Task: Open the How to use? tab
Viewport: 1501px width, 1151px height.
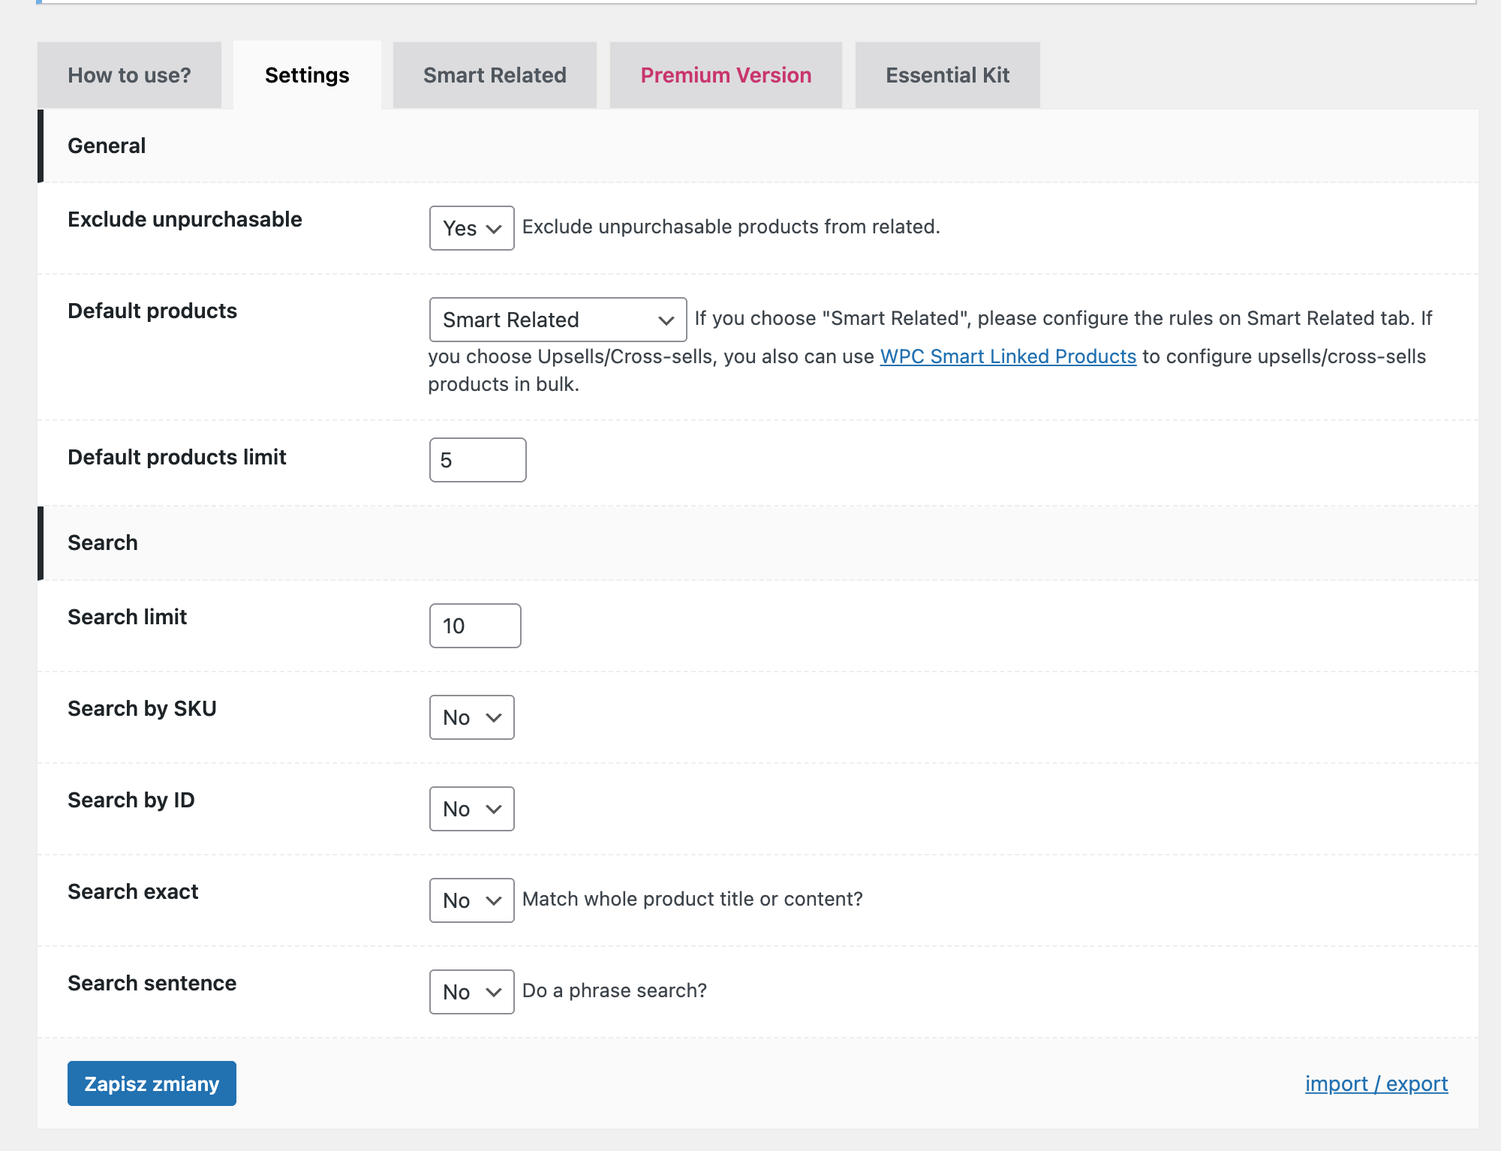Action: click(x=129, y=75)
